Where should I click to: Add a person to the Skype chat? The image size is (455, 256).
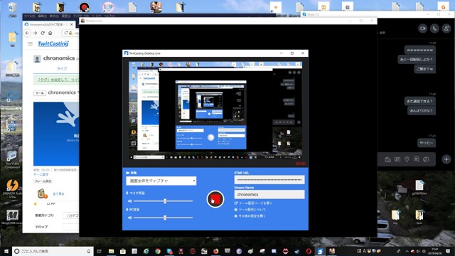[446, 28]
